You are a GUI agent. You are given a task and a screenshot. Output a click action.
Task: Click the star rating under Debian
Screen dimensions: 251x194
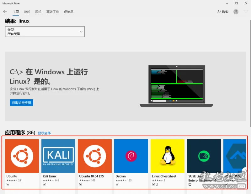121,180
